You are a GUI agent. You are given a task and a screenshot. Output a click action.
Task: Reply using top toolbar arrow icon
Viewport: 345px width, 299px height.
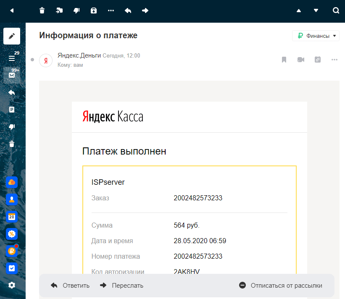(128, 10)
